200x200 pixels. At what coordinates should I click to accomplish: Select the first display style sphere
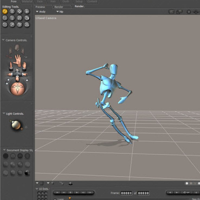[x=5, y=156]
